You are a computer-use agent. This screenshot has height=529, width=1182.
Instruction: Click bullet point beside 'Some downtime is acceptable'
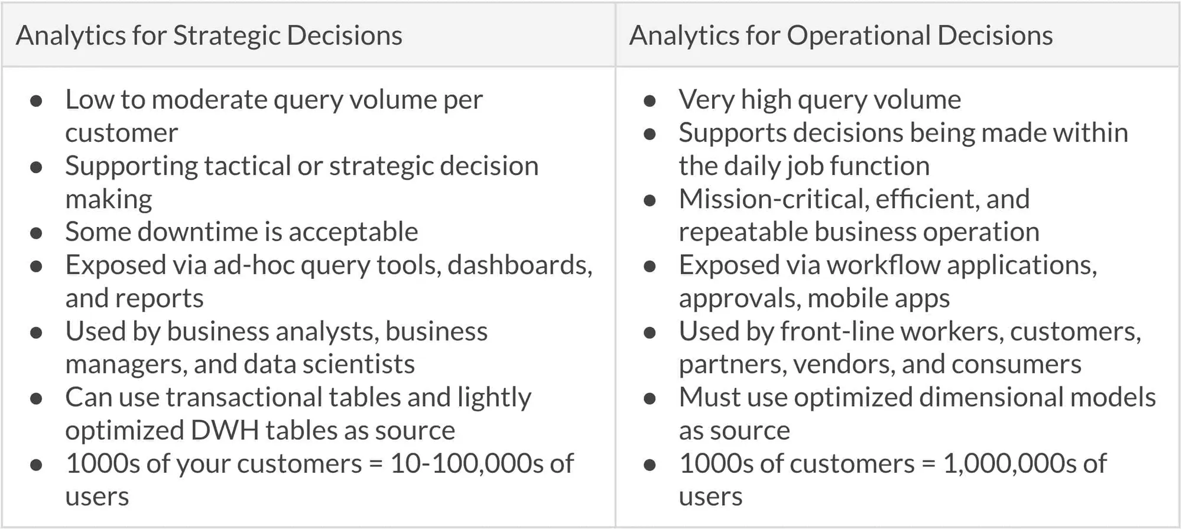pyautogui.click(x=36, y=233)
